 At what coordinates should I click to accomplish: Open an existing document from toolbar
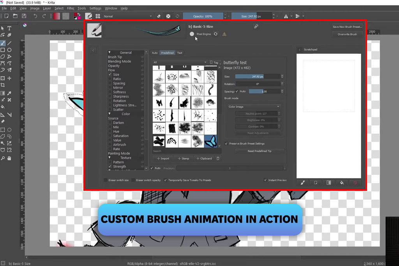pos(15,16)
